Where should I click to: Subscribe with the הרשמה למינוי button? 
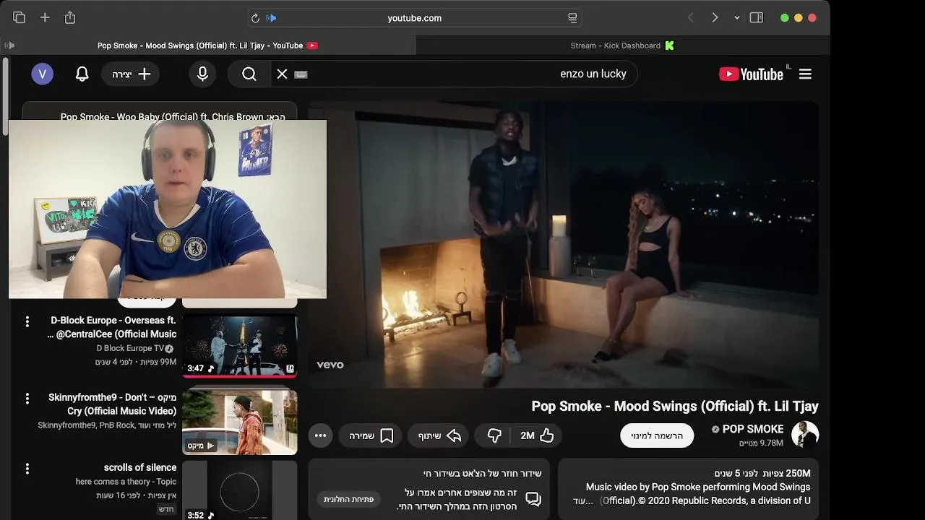coord(657,435)
